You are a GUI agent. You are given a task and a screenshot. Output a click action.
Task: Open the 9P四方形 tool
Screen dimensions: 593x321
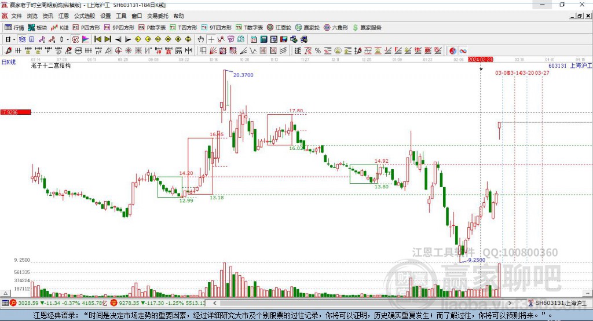(x=119, y=28)
